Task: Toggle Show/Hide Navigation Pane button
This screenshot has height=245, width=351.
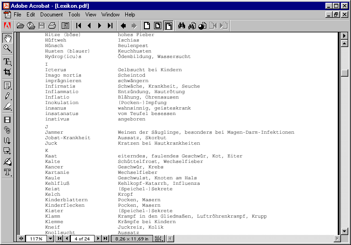Action: click(x=65, y=26)
